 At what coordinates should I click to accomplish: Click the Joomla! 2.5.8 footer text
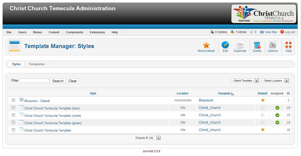coord(151,151)
